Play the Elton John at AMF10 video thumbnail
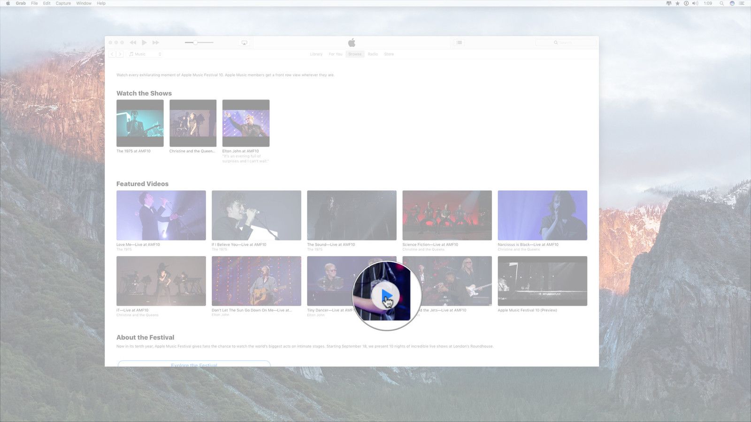Image resolution: width=751 pixels, height=422 pixels. coord(245,123)
